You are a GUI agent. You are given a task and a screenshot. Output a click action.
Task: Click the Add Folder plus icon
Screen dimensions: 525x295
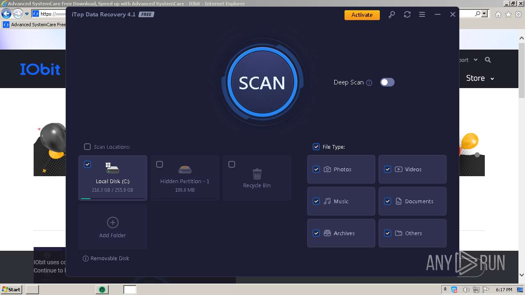(113, 222)
